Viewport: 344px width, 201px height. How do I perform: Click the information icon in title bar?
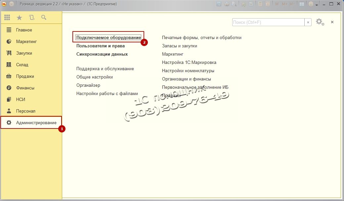311,4
